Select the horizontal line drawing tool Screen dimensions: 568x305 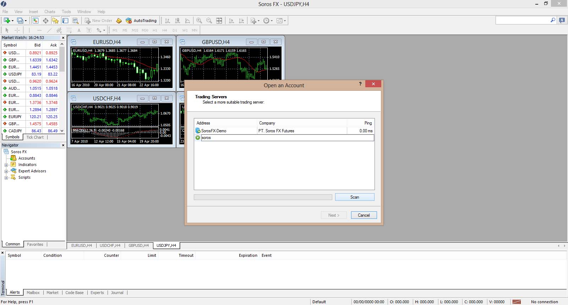pyautogui.click(x=39, y=30)
